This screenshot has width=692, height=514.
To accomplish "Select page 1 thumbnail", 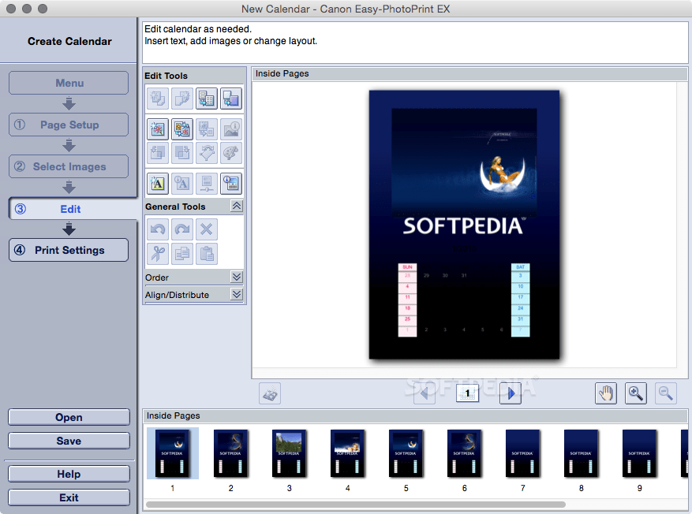I will coord(173,453).
